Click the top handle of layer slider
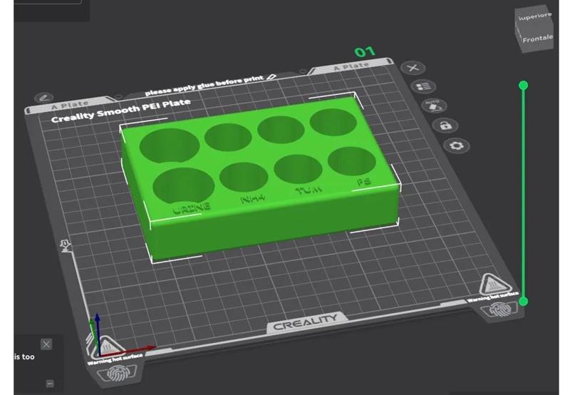This screenshot has width=570, height=395. click(x=524, y=86)
